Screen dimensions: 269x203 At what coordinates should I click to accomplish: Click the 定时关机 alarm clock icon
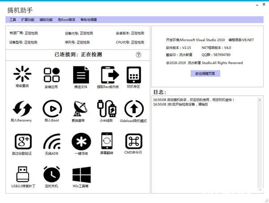[52, 174]
